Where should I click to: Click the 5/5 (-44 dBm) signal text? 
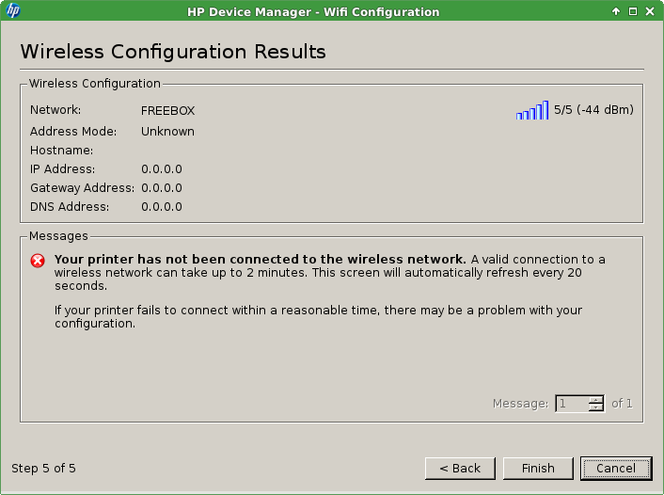click(x=593, y=110)
